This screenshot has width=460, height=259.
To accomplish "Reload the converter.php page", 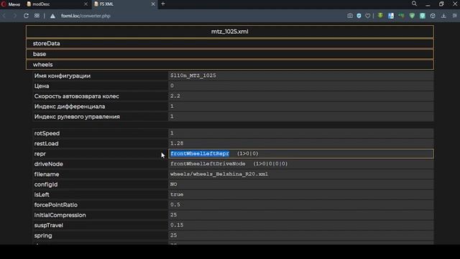I will click(x=26, y=16).
